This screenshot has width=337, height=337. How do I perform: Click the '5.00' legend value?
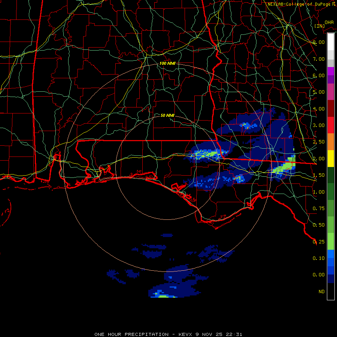pyautogui.click(x=319, y=92)
